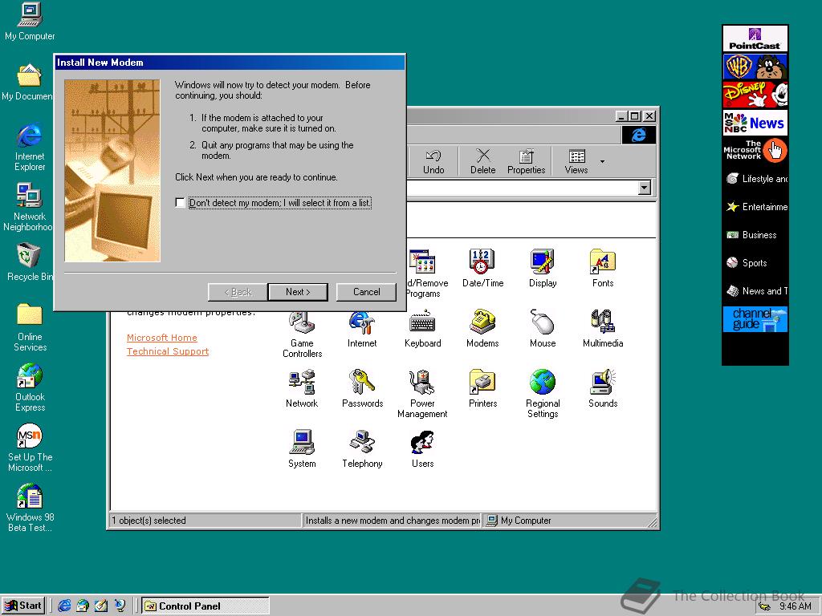Select the Recycle Bin desktop icon
The image size is (822, 616).
(30, 262)
